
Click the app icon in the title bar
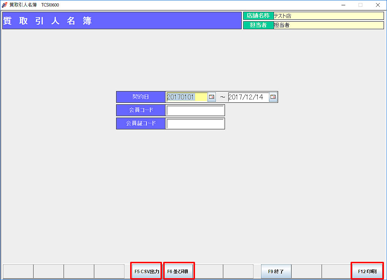tap(4, 5)
